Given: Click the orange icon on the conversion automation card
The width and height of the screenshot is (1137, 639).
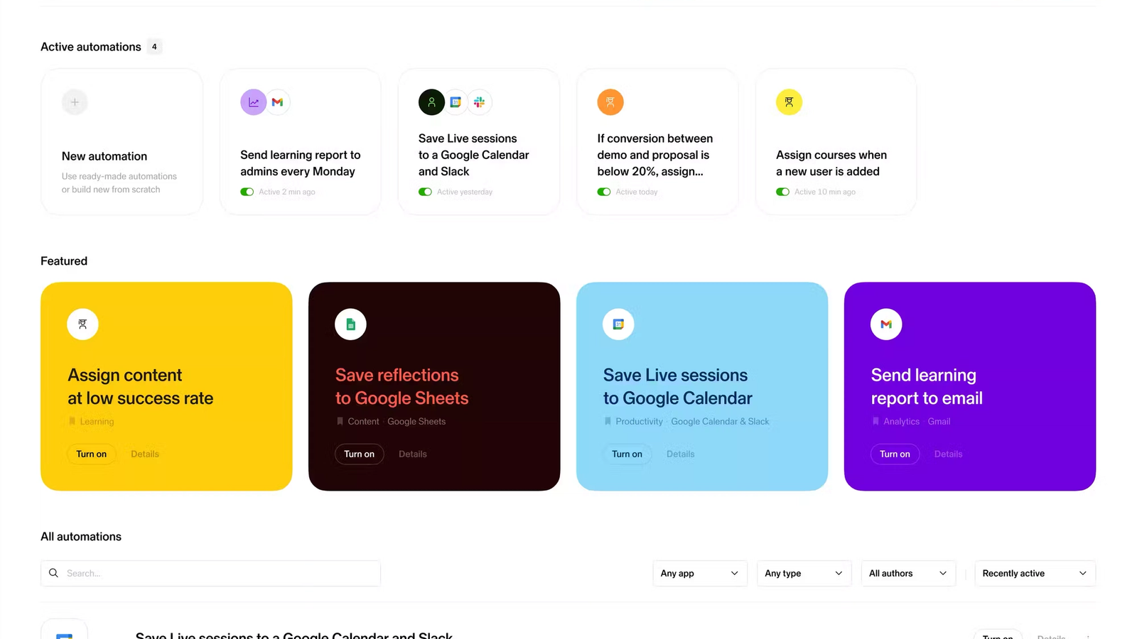Looking at the screenshot, I should click(x=610, y=102).
